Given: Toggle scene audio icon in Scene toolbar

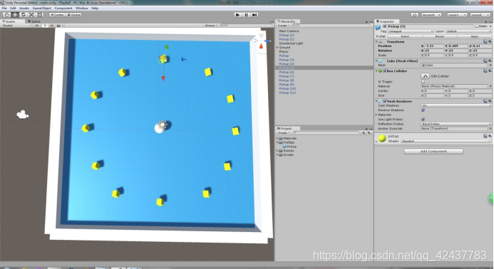Looking at the screenshot, I should [51, 26].
